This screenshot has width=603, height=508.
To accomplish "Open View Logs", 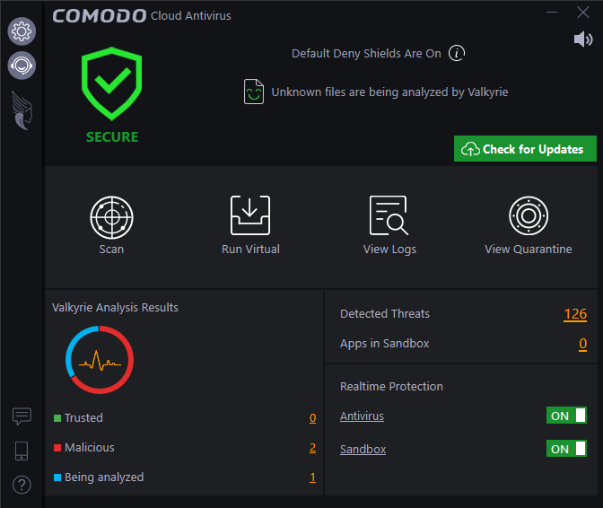I will coord(389,215).
